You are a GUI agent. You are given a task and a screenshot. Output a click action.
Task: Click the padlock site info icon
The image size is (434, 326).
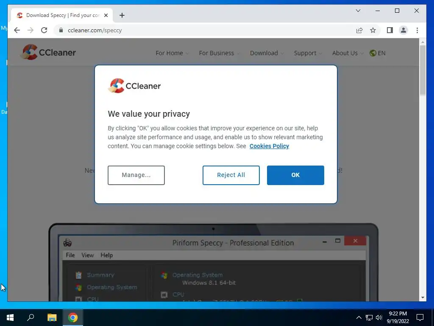(61, 30)
